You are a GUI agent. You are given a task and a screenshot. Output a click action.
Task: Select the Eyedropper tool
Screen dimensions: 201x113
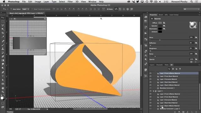(x=3, y=37)
